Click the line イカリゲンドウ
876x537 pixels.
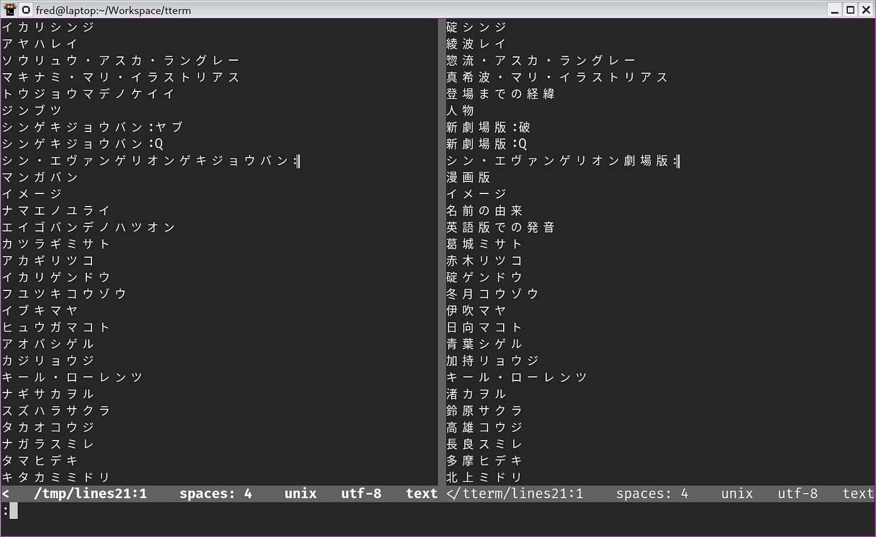pyautogui.click(x=56, y=277)
